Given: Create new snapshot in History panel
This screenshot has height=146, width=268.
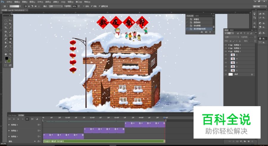Looking at the screenshot, I should (x=206, y=32).
